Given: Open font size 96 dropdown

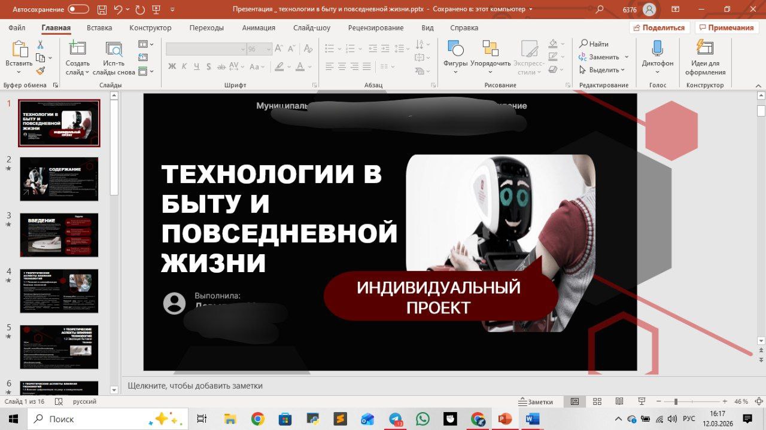Looking at the screenshot, I should 268,49.
